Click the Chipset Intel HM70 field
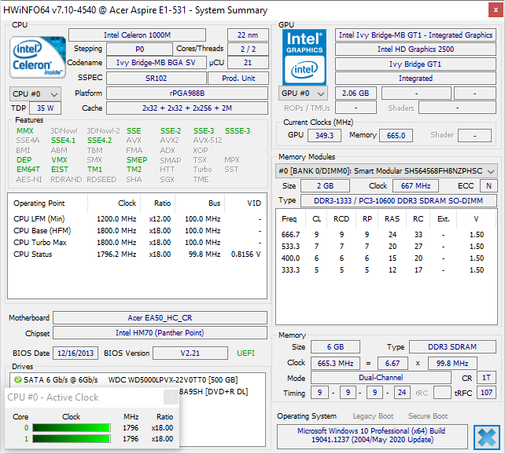Screen dimensions: 505x454 pyautogui.click(x=160, y=333)
